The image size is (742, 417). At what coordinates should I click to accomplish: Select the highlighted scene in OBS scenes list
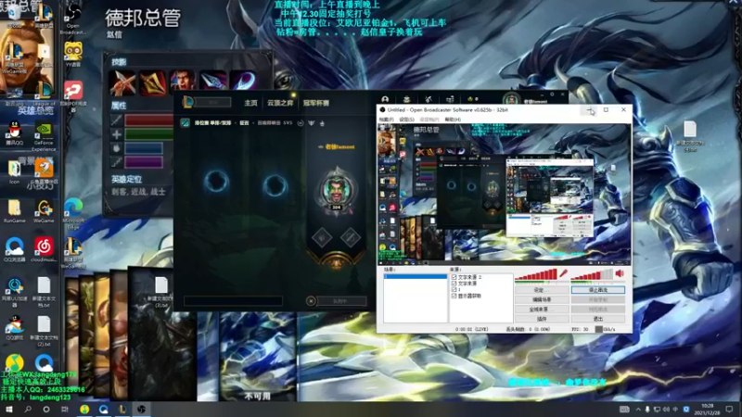point(415,276)
